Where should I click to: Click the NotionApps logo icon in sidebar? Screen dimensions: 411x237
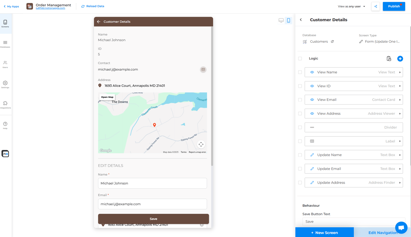pyautogui.click(x=5, y=153)
